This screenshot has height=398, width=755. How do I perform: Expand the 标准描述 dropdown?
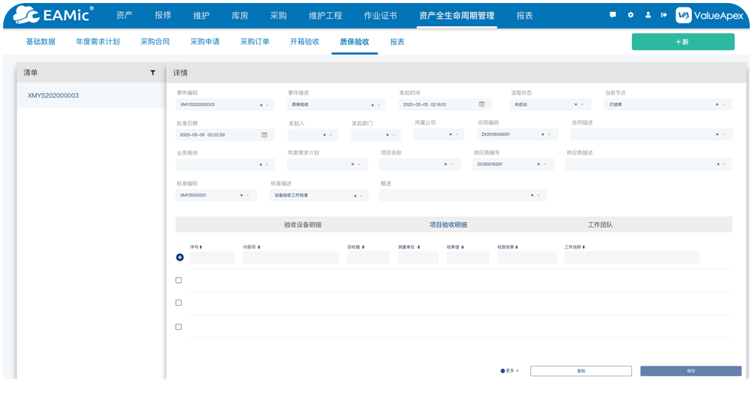pos(363,195)
